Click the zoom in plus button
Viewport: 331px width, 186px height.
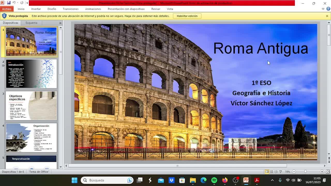coord(322,172)
